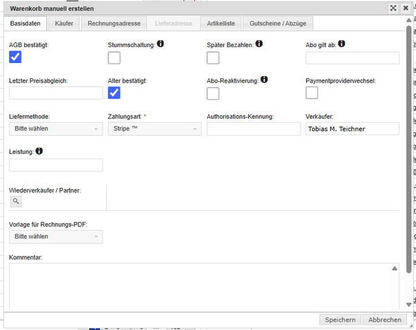The height and width of the screenshot is (330, 416).
Task: Focus the Letzter Preisabgleich input field
Action: point(55,93)
